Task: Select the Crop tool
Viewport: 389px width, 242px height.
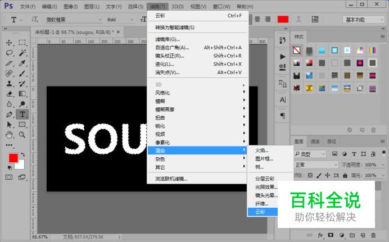Action: pyautogui.click(x=9, y=63)
